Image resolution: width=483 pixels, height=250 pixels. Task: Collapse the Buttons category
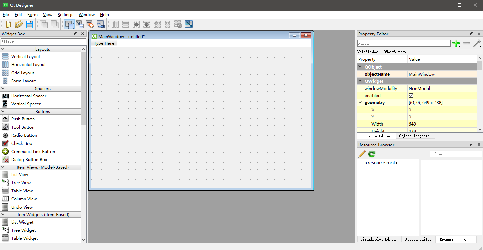[3, 112]
